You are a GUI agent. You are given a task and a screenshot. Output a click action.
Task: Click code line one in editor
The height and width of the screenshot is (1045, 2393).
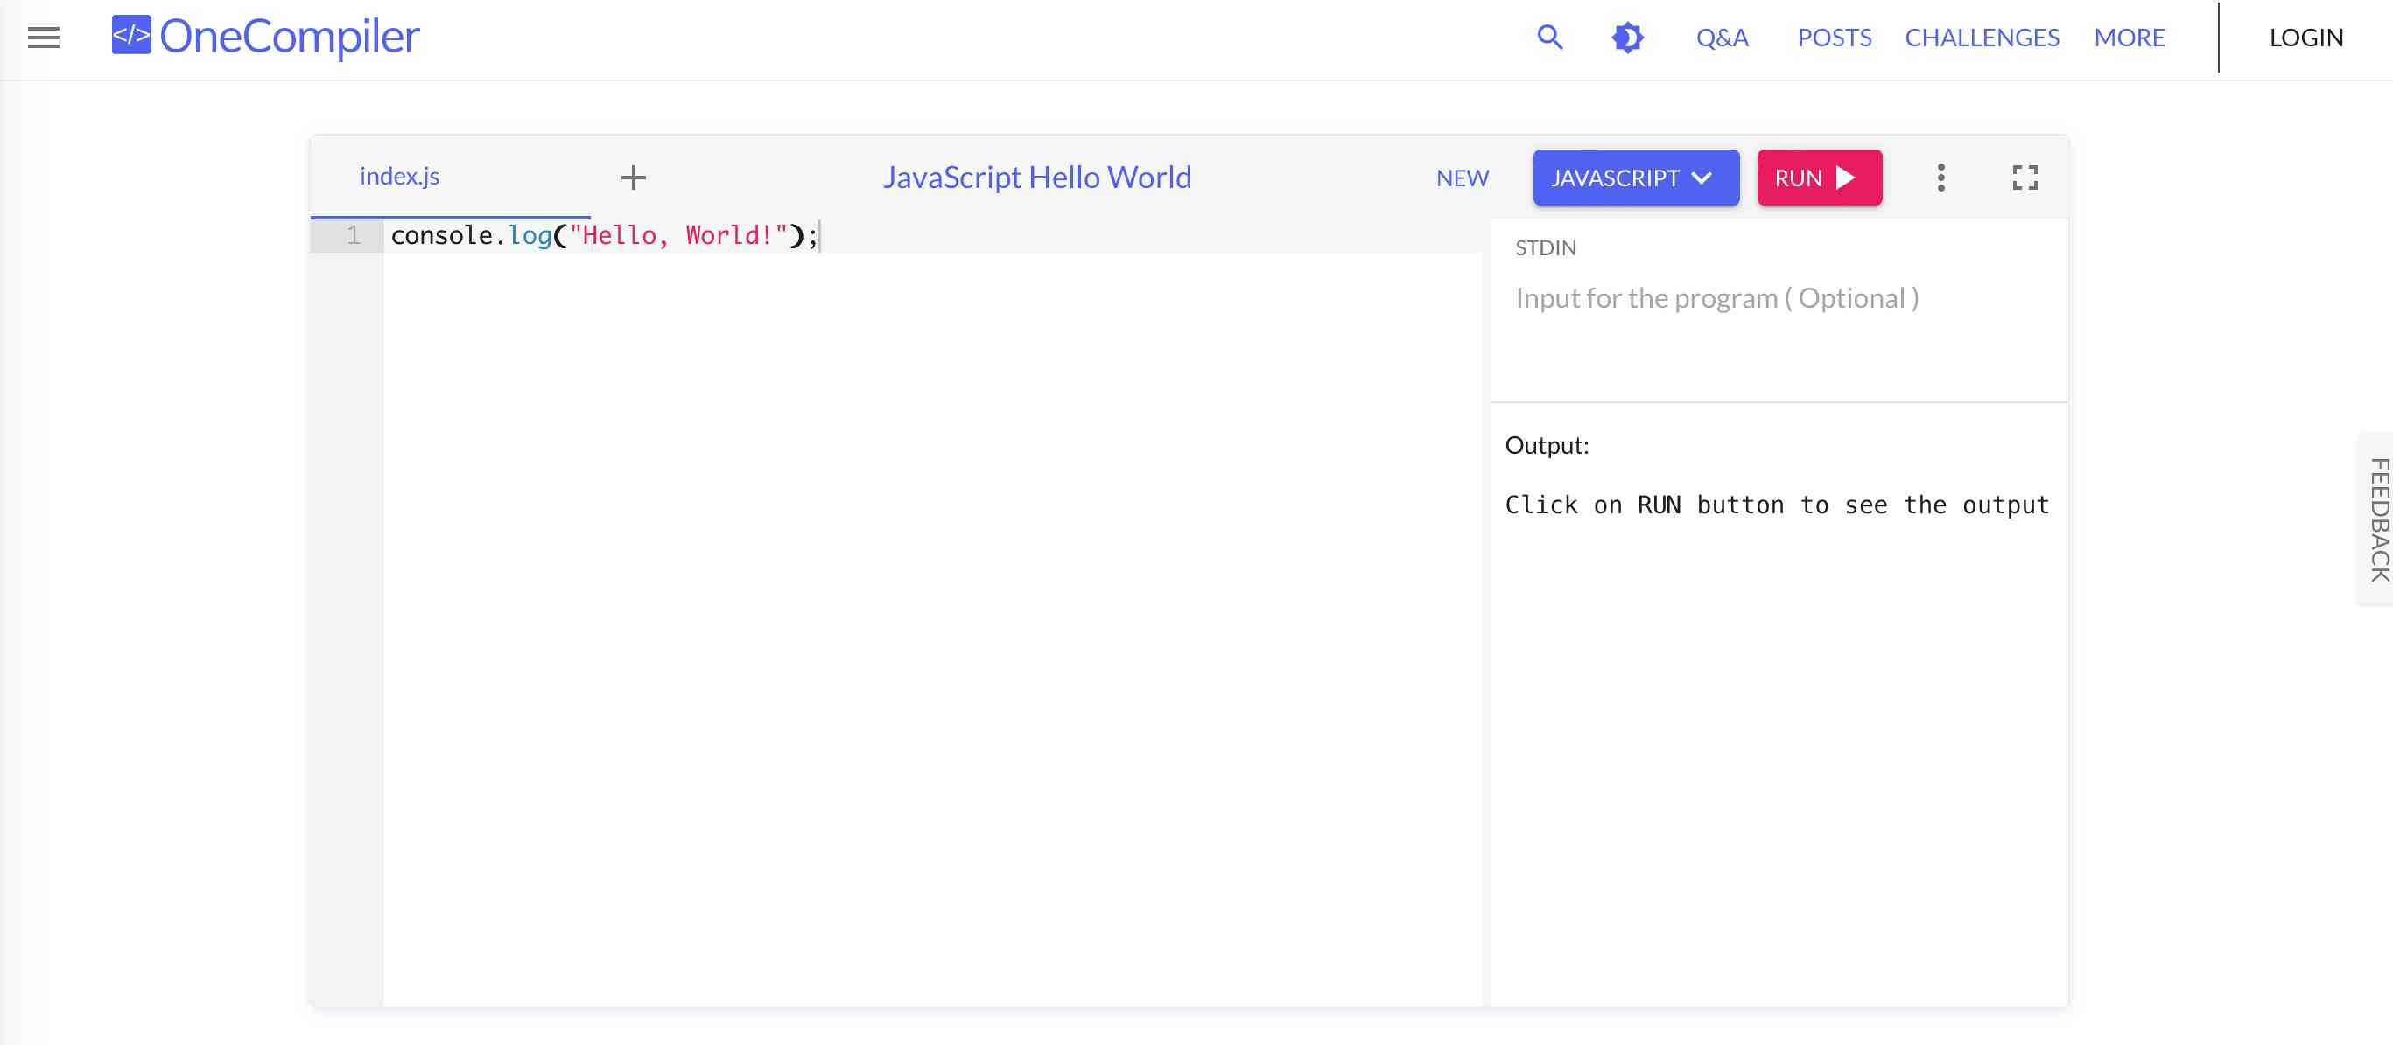coord(604,236)
